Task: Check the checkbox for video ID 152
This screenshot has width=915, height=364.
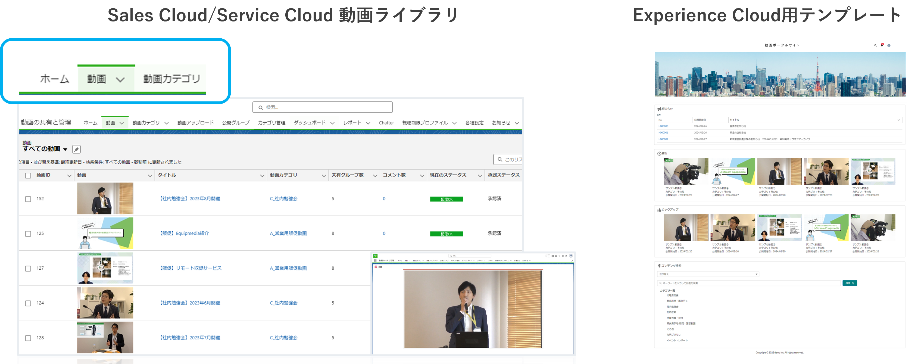Action: coord(28,199)
